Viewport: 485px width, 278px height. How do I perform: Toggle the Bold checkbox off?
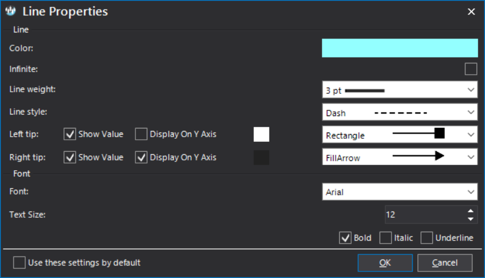click(345, 238)
